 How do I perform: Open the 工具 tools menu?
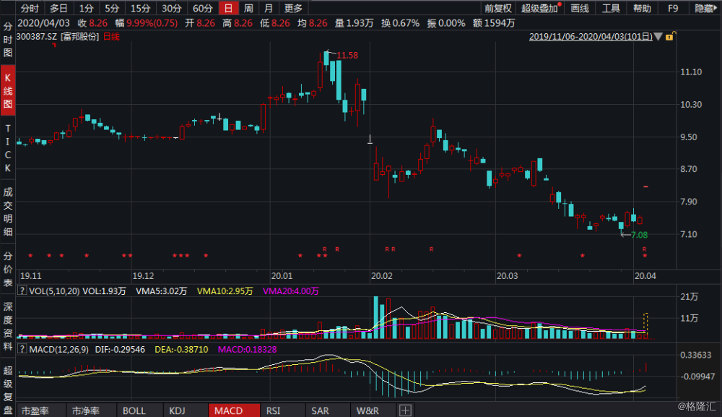[611, 8]
